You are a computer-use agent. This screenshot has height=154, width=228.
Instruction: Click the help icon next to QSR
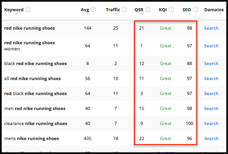pyautogui.click(x=148, y=10)
